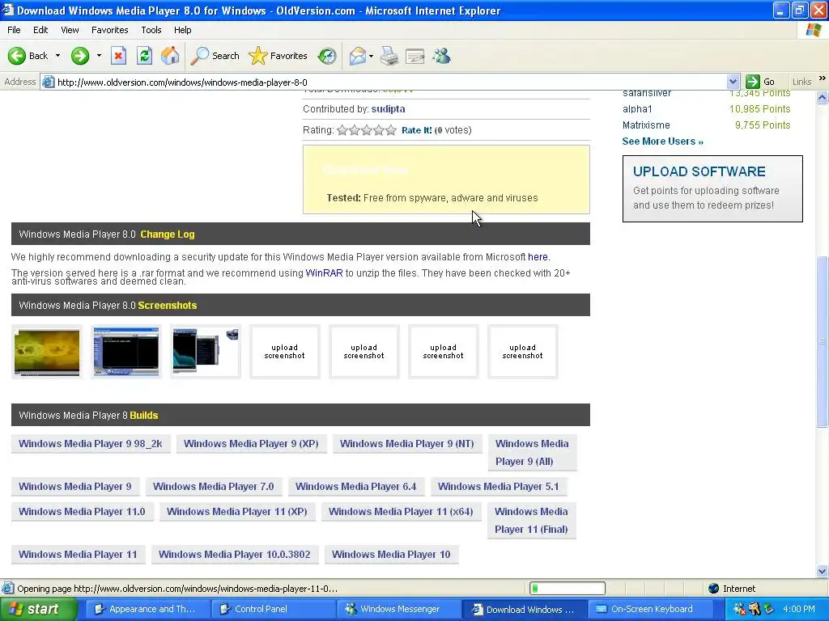Select Windows Media Player 9 (All) build
Image resolution: width=829 pixels, height=621 pixels.
(x=532, y=453)
